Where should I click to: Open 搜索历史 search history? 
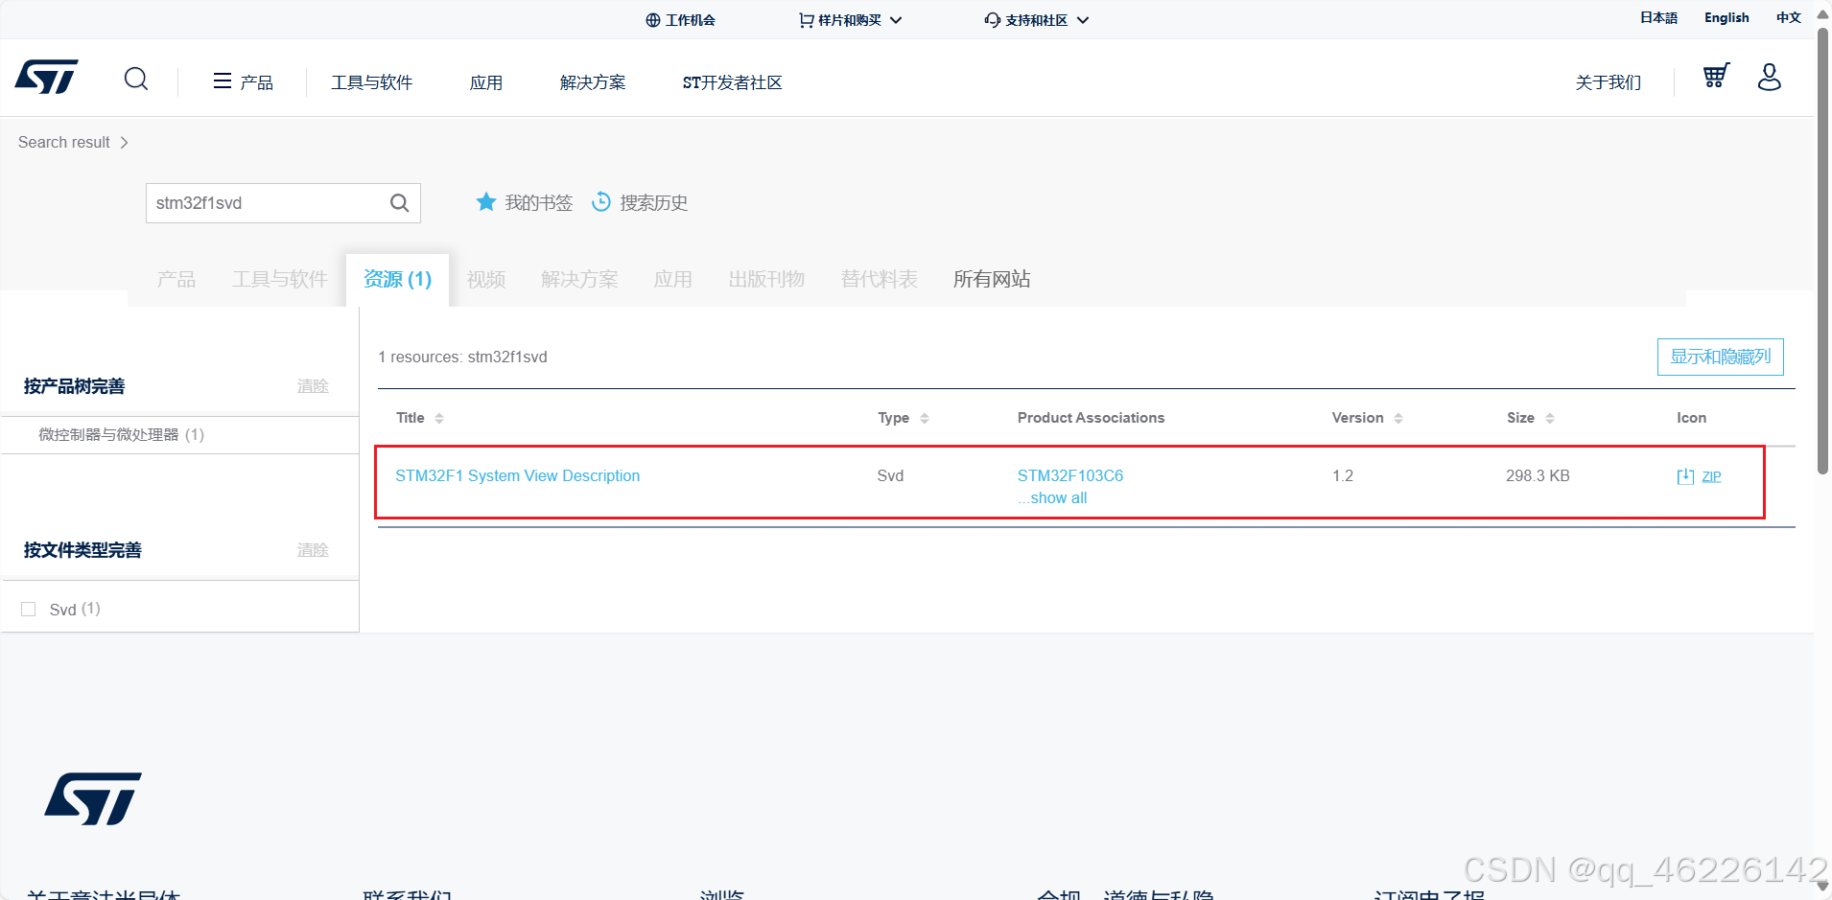(654, 203)
